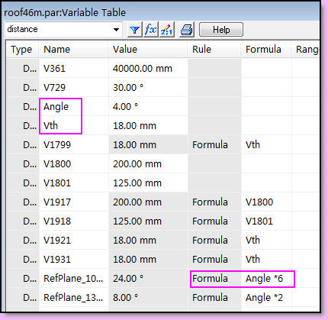328x320 pixels.
Task: Select the V1800 name cell
Action: [73, 164]
